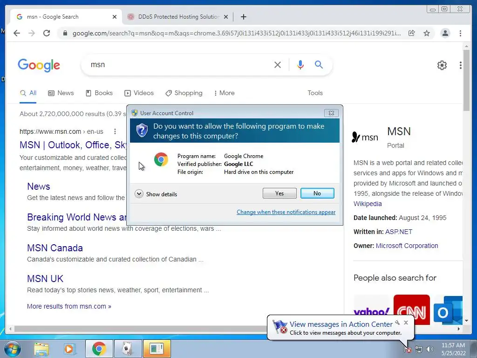Click the Chrome logo in UAC dialog
Image resolution: width=477 pixels, height=358 pixels.
click(161, 159)
